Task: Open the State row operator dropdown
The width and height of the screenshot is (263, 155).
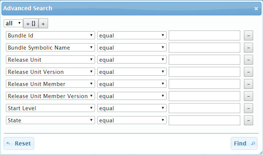Action: point(132,120)
